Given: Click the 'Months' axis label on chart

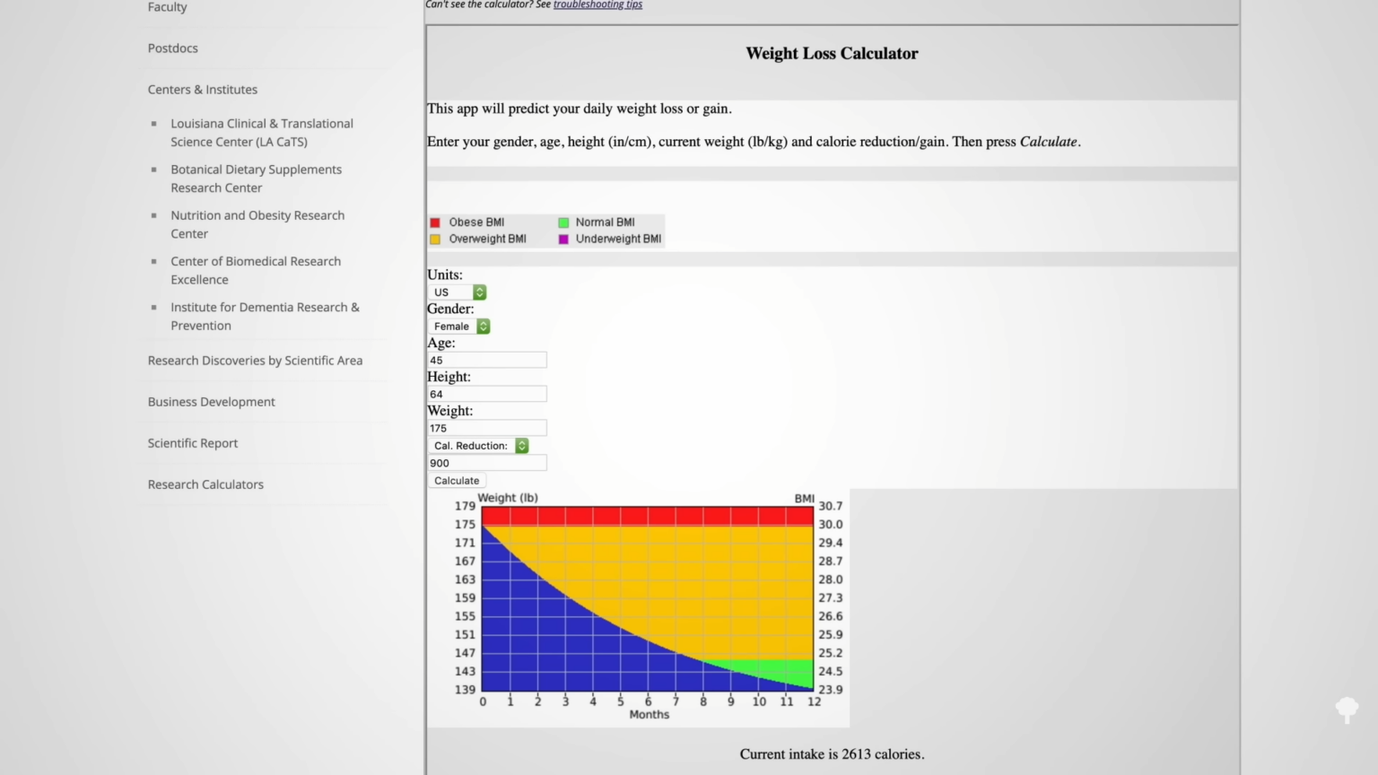Looking at the screenshot, I should pos(650,715).
